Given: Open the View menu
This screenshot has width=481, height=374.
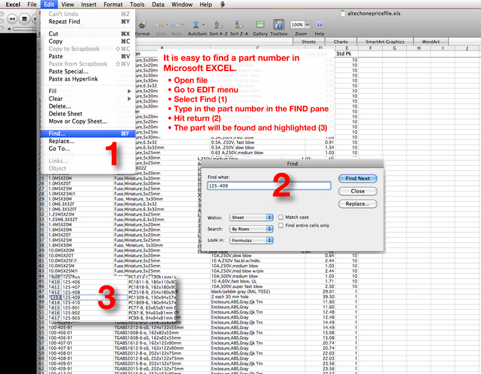Looking at the screenshot, I should 67,4.
